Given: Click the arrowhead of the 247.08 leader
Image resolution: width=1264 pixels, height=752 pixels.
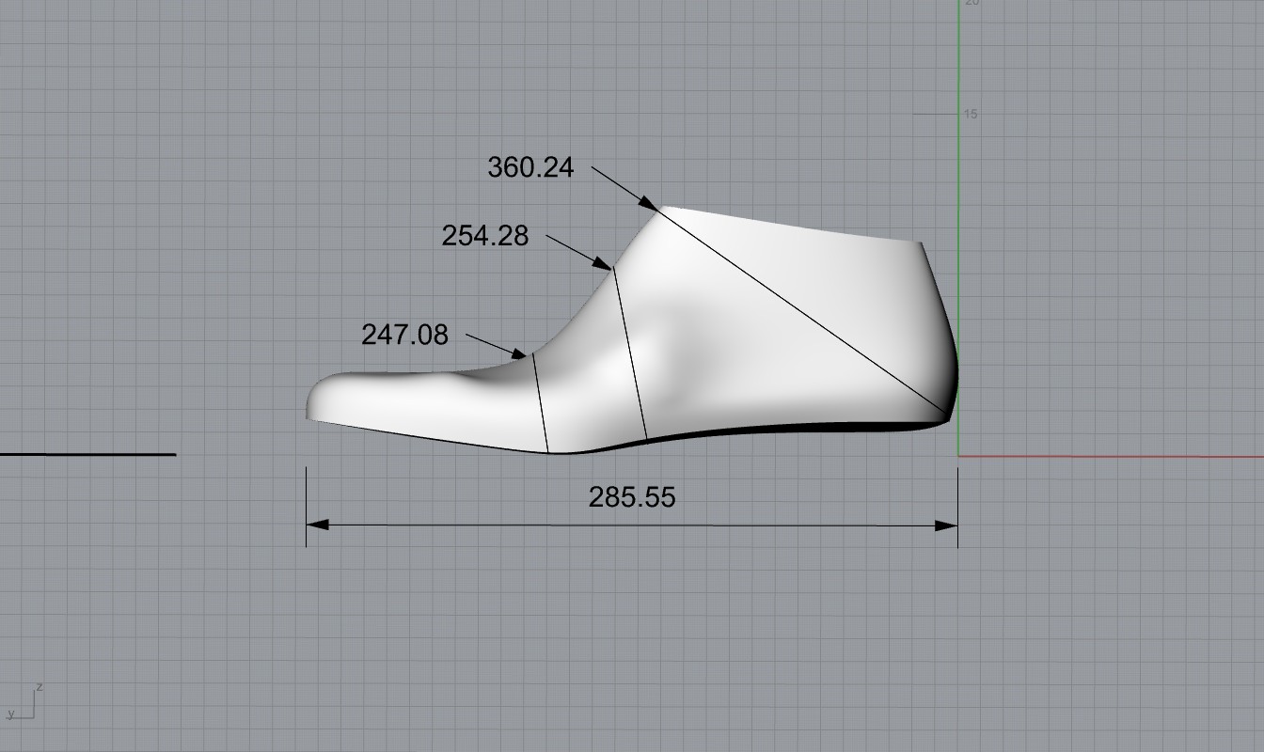Looking at the screenshot, I should click(518, 354).
